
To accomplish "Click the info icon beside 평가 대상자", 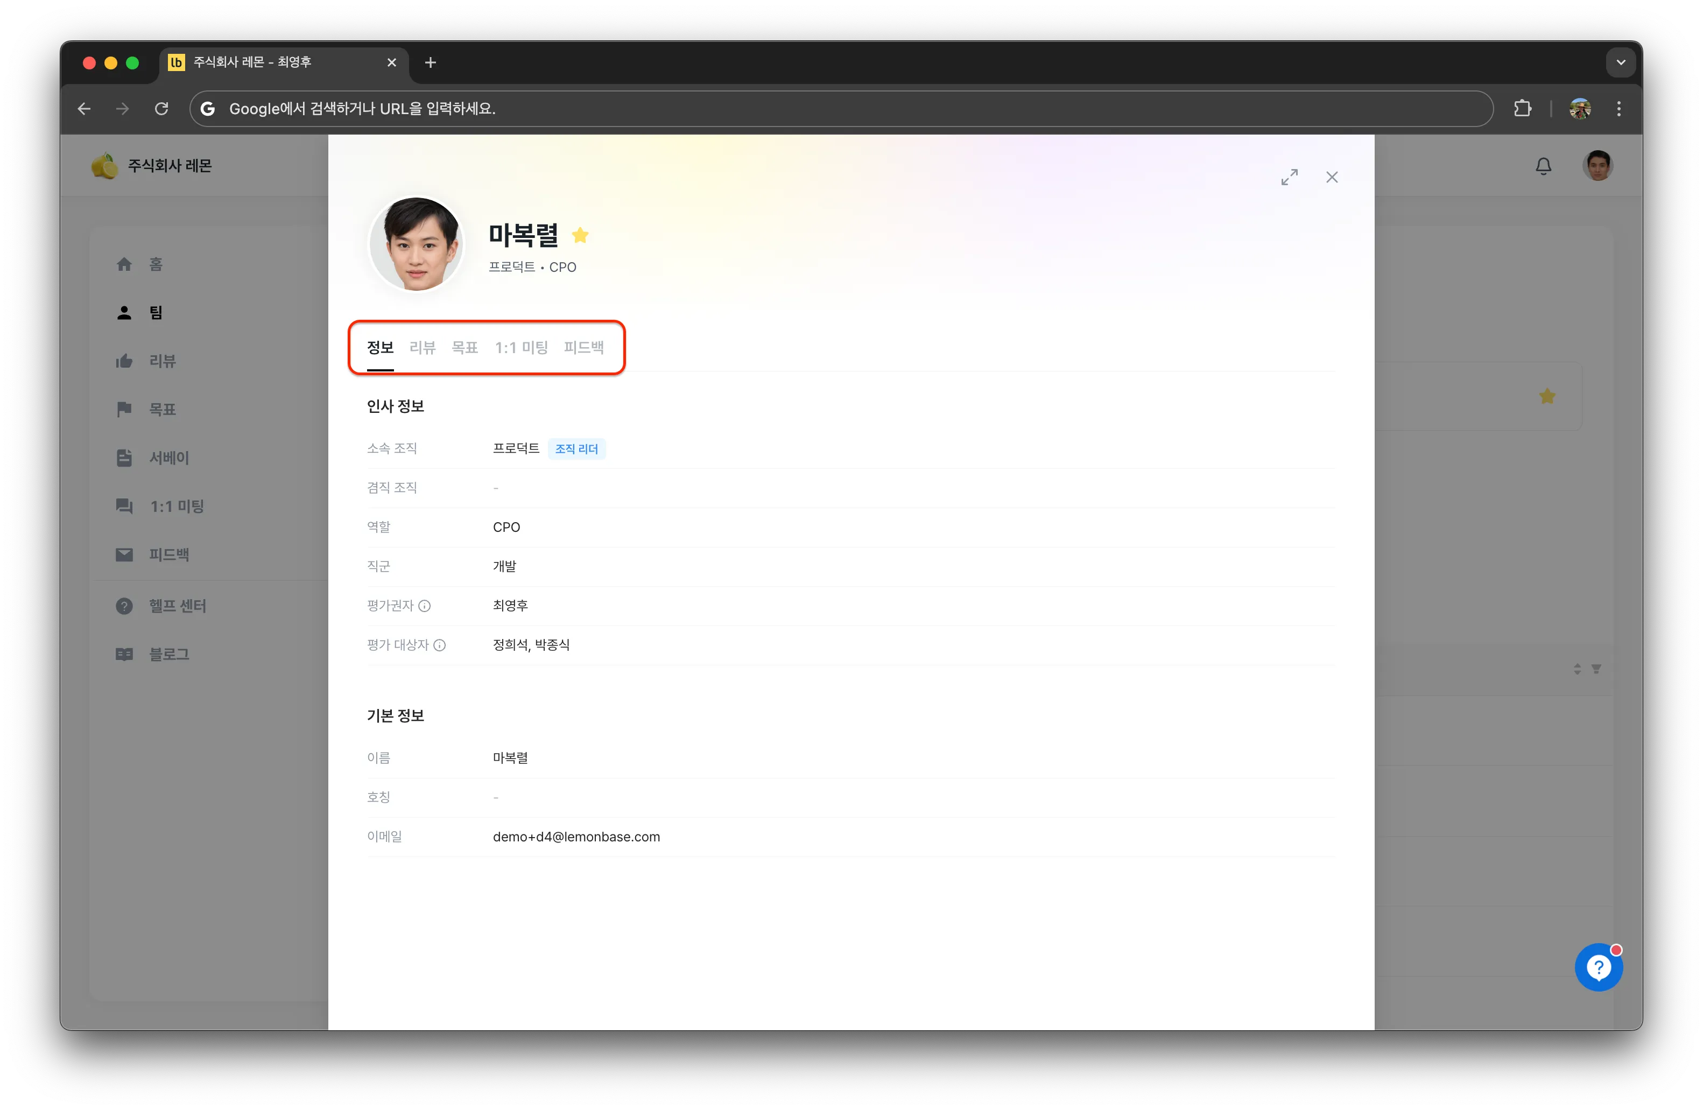I will pos(439,645).
